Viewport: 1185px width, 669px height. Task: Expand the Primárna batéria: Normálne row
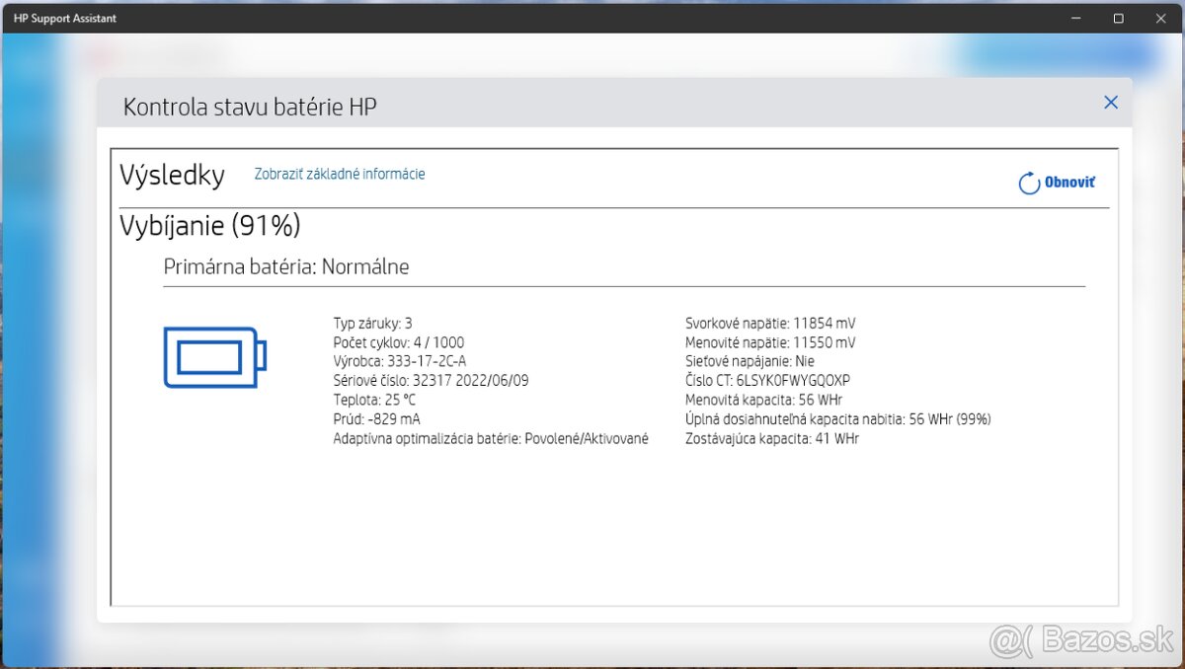(286, 266)
